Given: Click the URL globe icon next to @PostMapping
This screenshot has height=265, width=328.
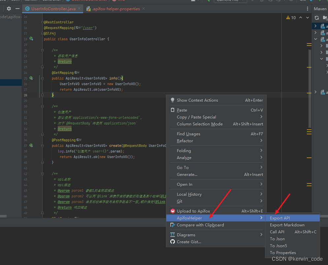Looking at the screenshot, I should tap(79, 140).
